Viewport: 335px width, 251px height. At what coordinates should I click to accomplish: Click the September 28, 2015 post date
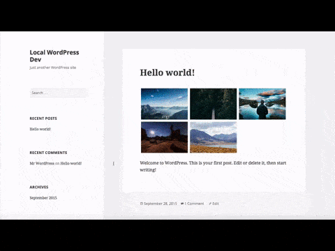click(161, 204)
